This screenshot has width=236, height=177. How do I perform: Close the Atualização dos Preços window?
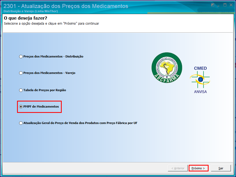(x=231, y=5)
